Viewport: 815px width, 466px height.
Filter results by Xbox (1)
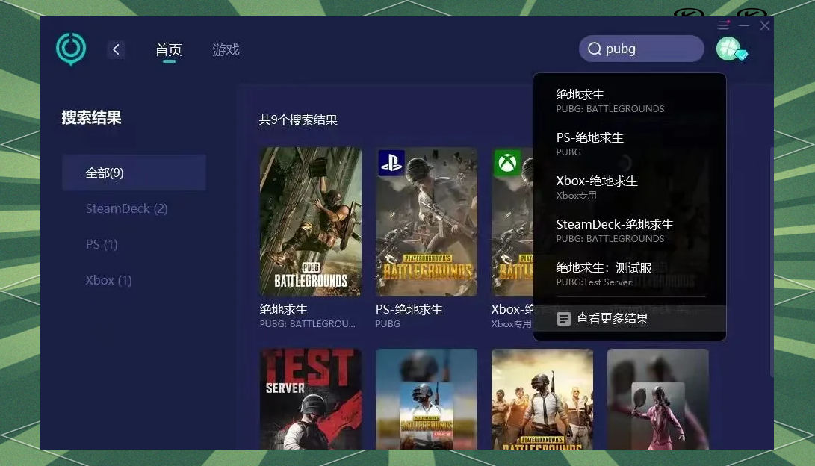pyautogui.click(x=108, y=280)
